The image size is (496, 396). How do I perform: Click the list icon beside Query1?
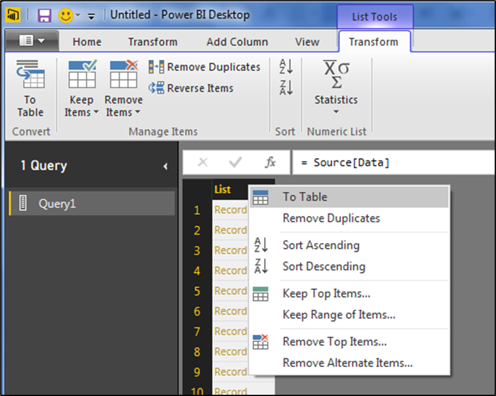23,203
